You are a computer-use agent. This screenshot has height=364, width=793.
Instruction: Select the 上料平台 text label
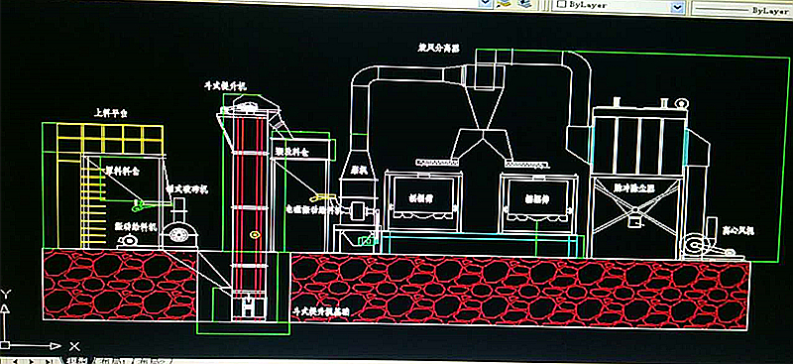tap(111, 113)
